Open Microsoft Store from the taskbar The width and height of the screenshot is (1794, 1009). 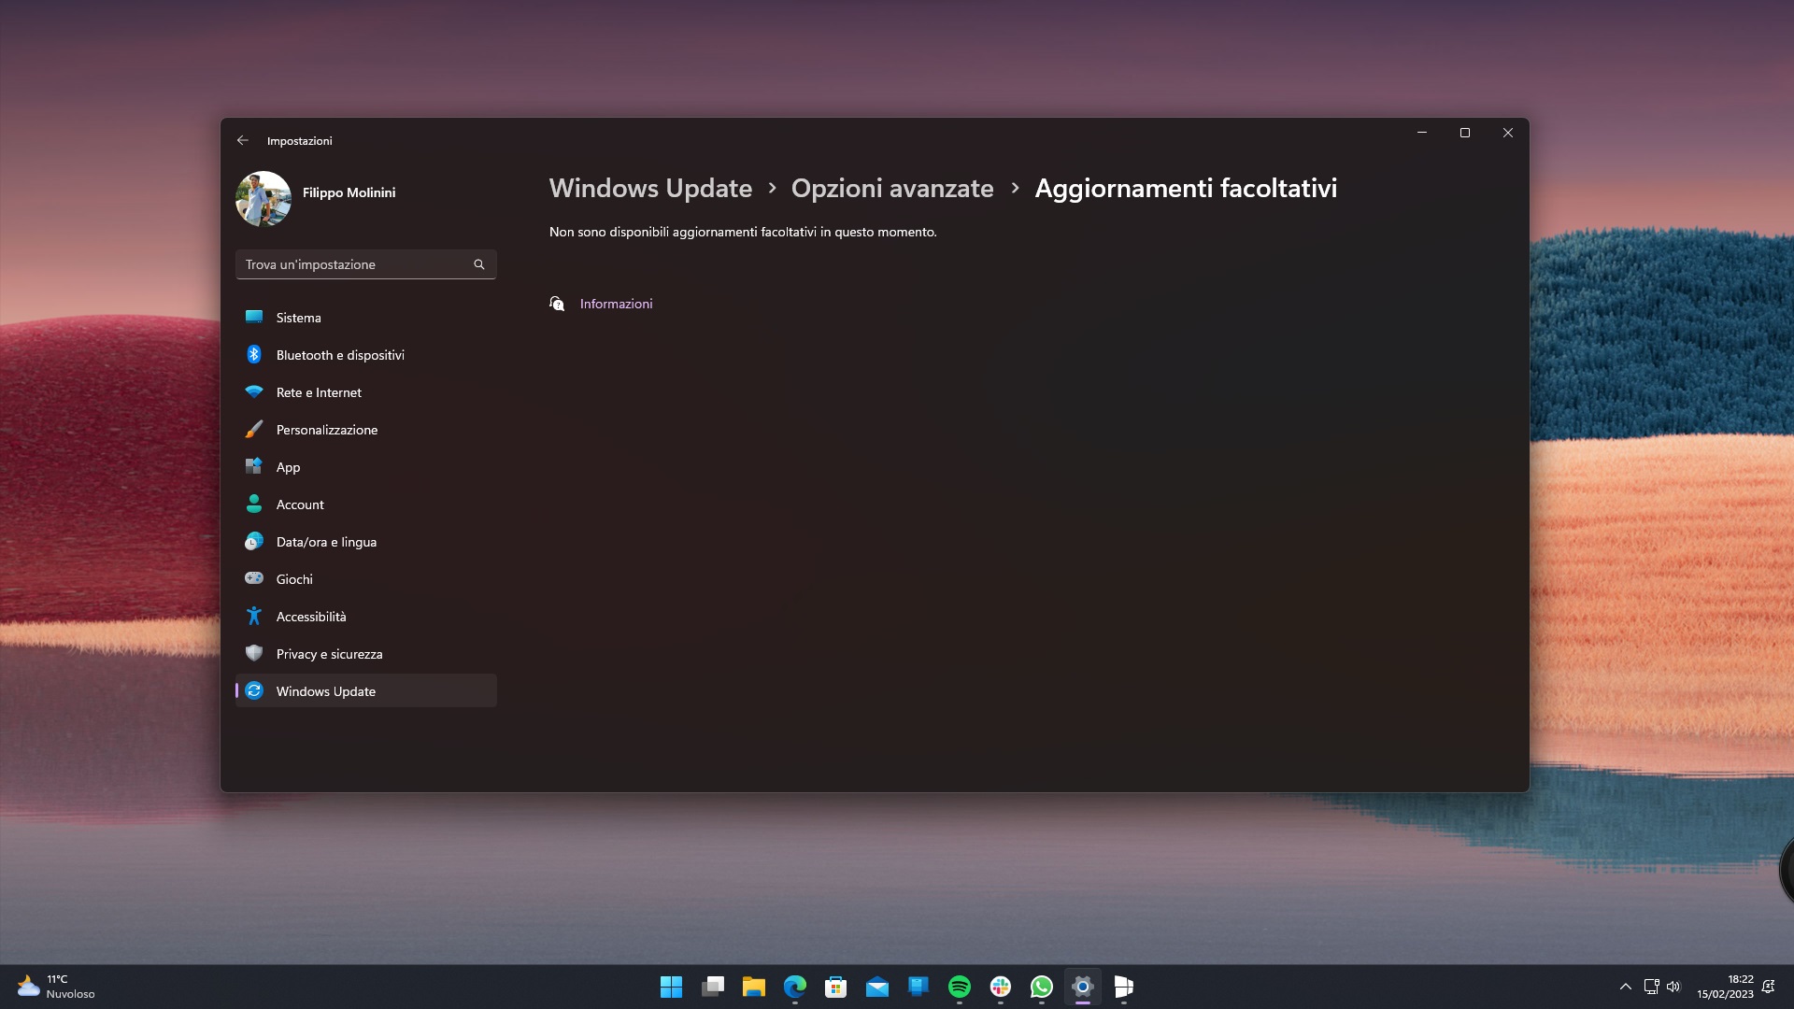pos(836,987)
